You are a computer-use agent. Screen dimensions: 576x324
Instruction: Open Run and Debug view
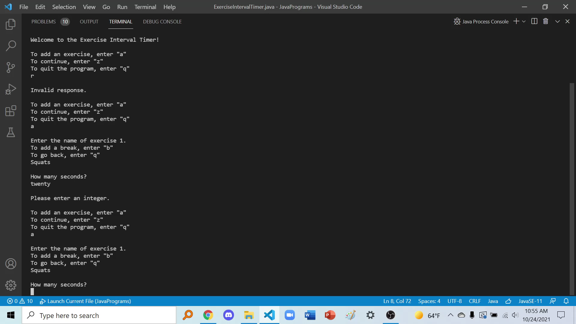click(x=11, y=89)
